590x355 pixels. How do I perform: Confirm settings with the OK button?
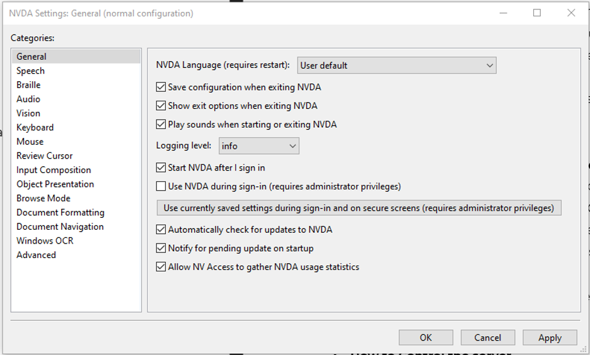(426, 337)
